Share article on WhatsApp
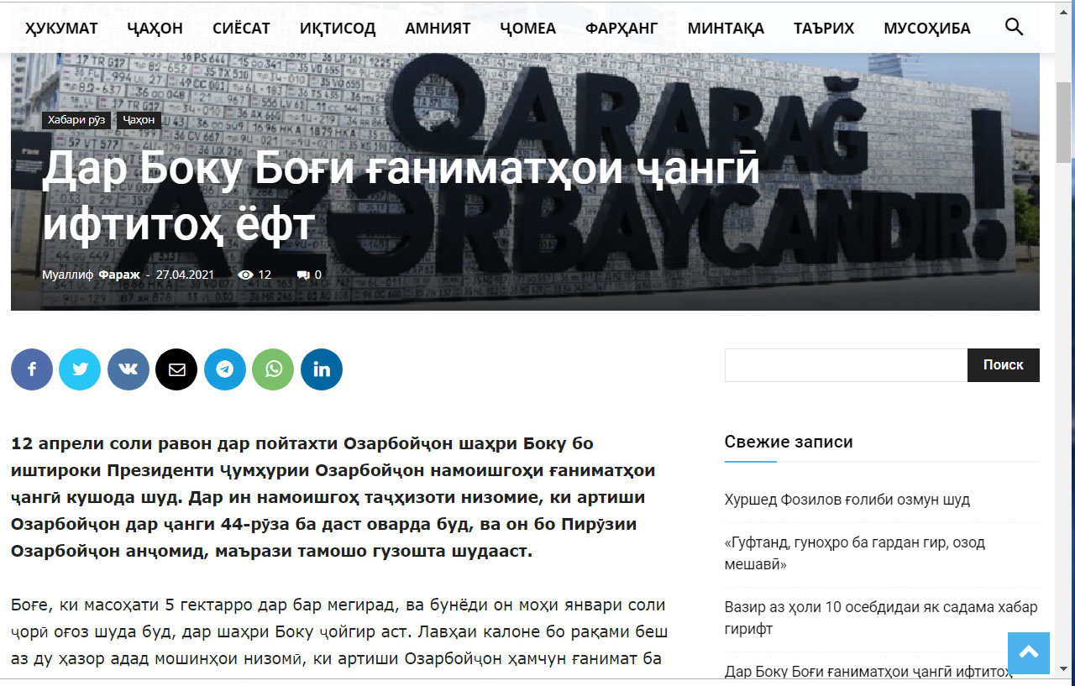Image resolution: width=1075 pixels, height=686 pixels. 273,369
